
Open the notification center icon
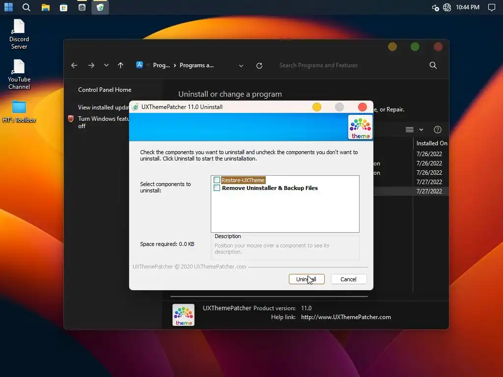pyautogui.click(x=491, y=7)
